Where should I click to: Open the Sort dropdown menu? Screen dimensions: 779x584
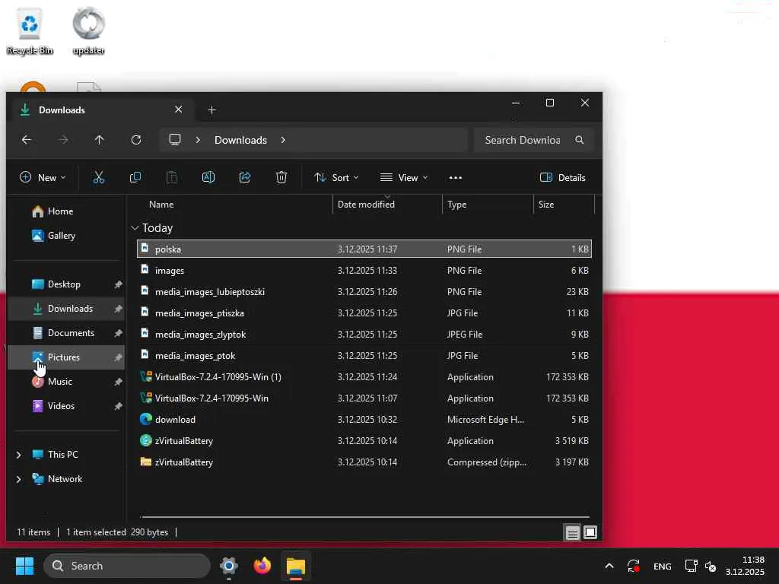pos(336,177)
